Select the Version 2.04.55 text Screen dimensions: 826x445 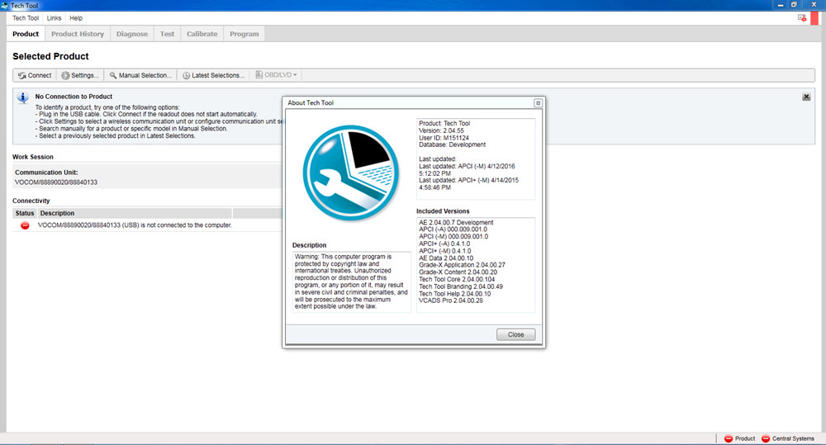pyautogui.click(x=441, y=130)
